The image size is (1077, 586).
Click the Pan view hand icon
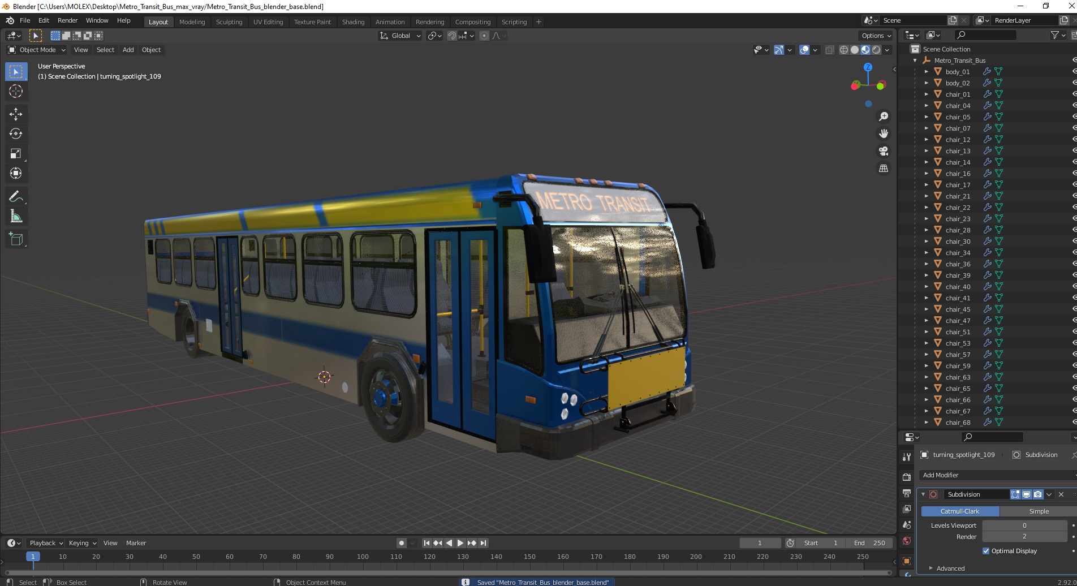tap(883, 133)
